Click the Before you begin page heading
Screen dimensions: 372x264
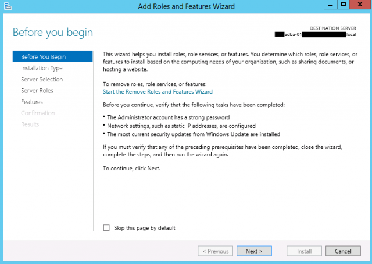click(53, 33)
